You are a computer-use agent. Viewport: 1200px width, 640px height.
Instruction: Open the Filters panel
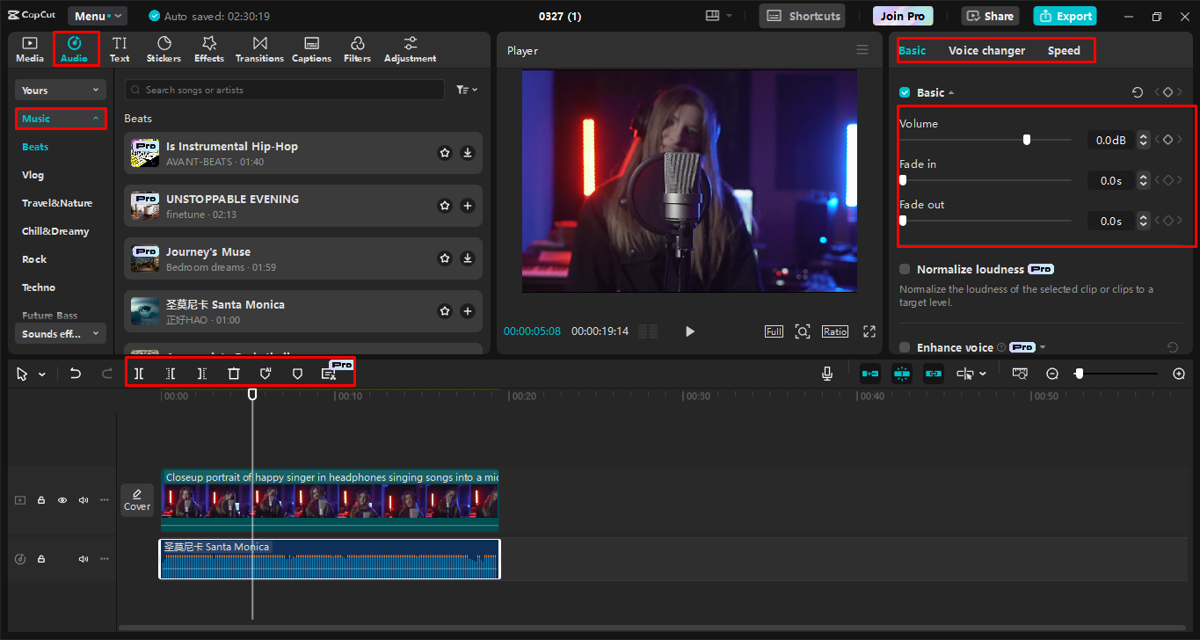point(357,49)
